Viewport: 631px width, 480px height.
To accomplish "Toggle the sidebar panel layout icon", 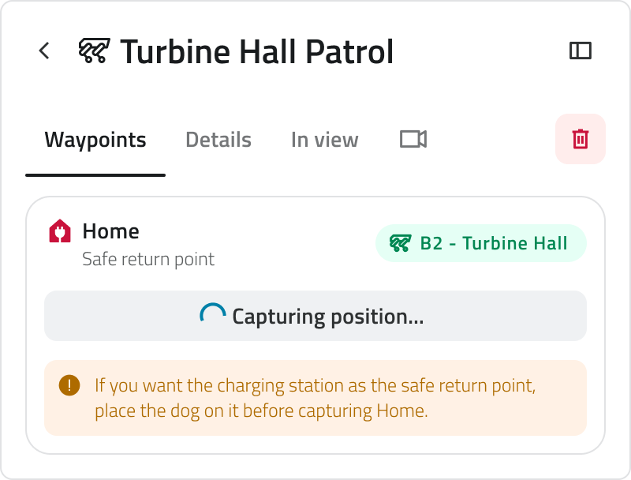I will coord(581,51).
